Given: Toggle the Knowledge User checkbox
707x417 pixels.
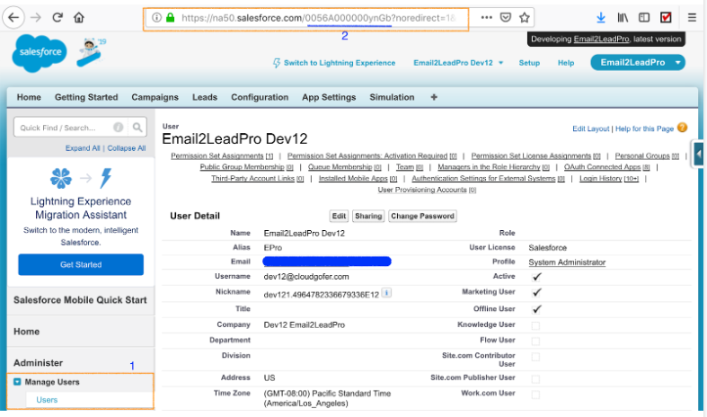Looking at the screenshot, I should 535,325.
